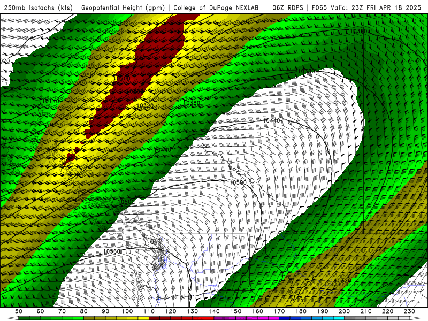Click the '250mb Isotachs (kts)' title text
Viewport: 428px width, 321px height.
click(38, 7)
